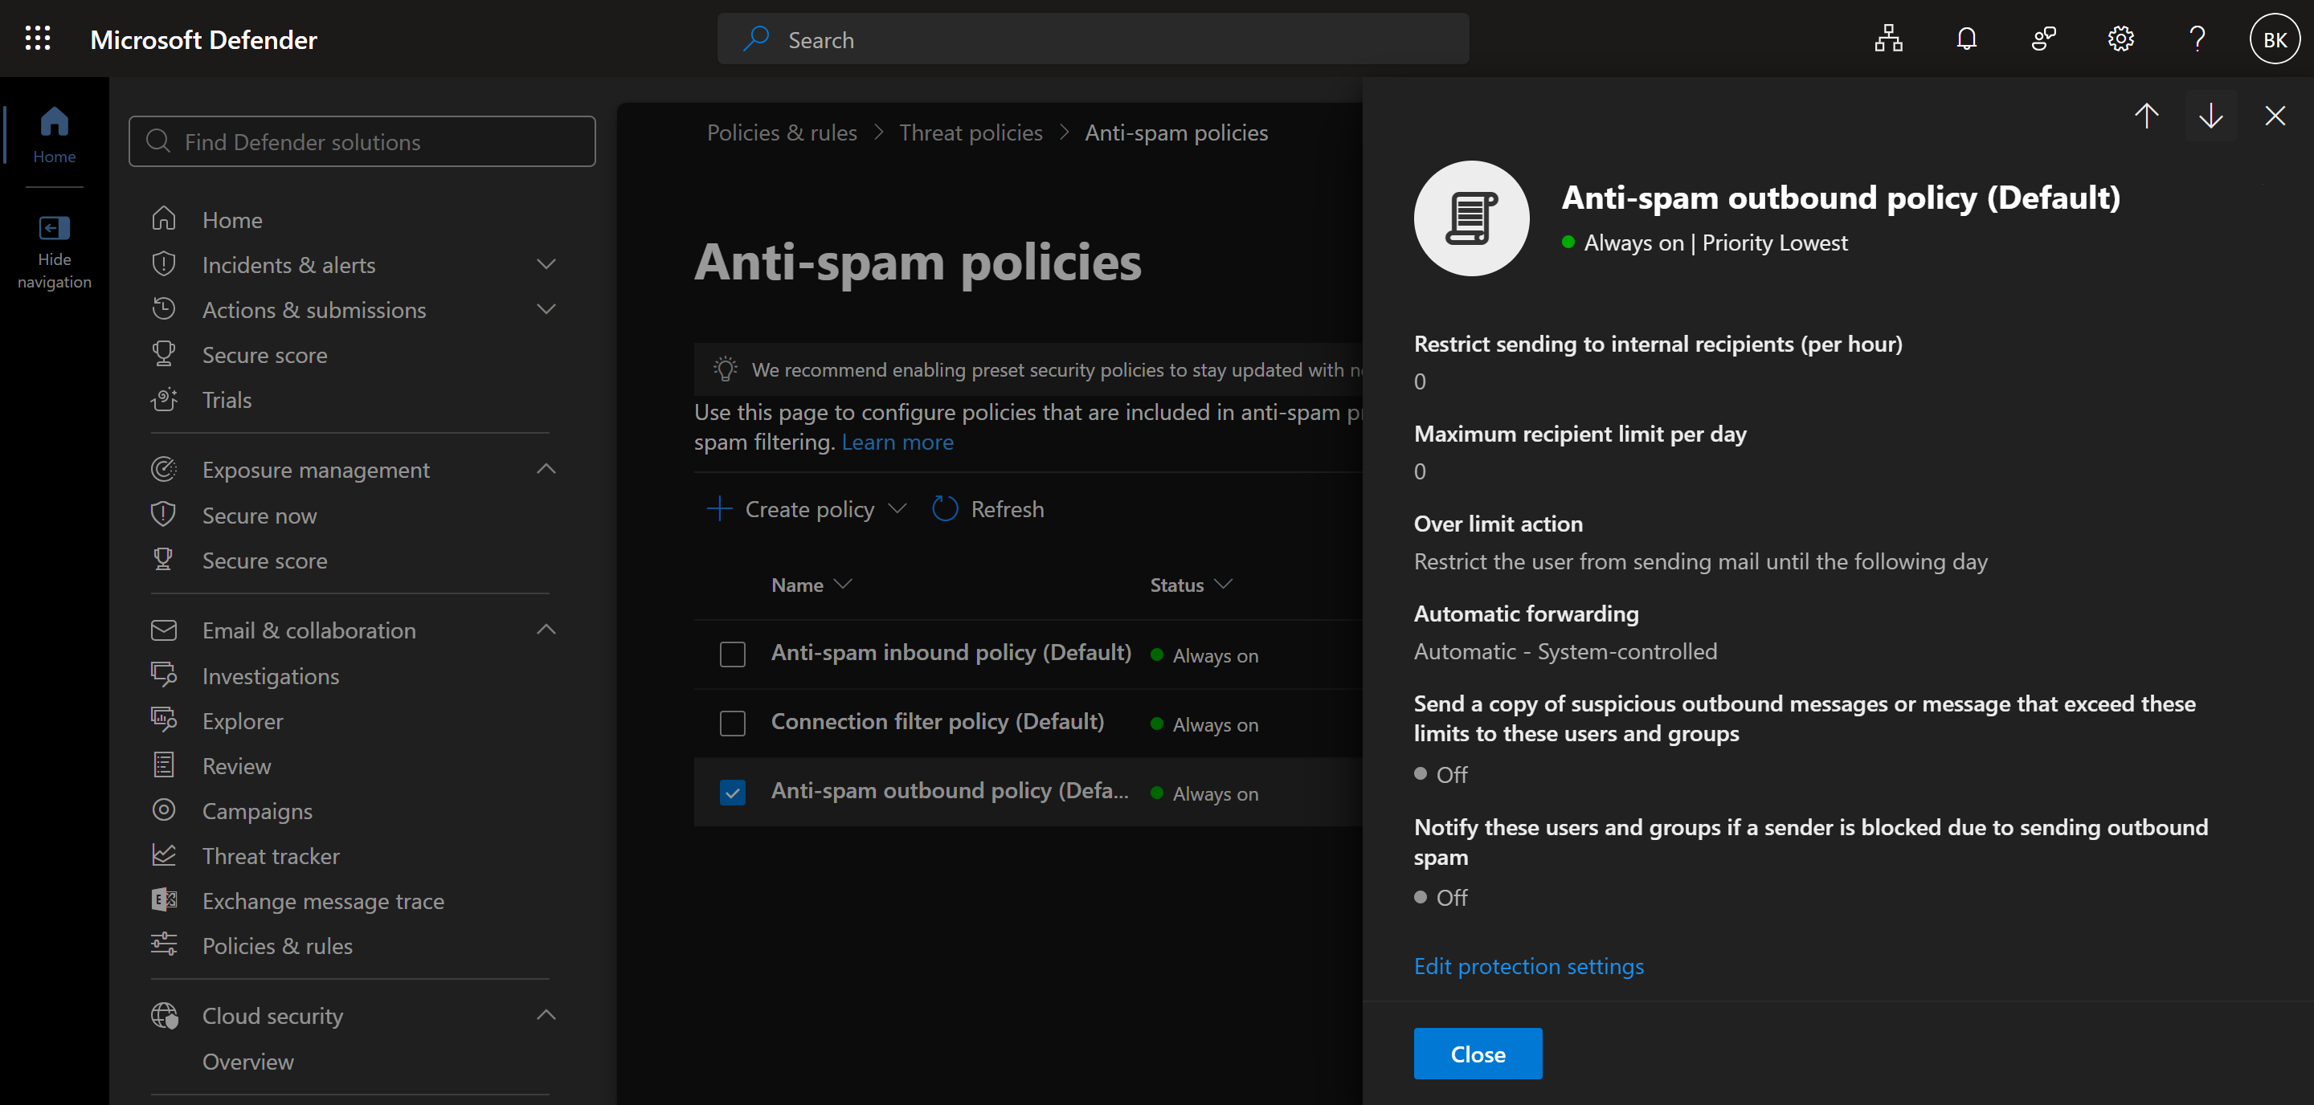Open Anti-spam inbound policy (Default) row

coord(951,653)
